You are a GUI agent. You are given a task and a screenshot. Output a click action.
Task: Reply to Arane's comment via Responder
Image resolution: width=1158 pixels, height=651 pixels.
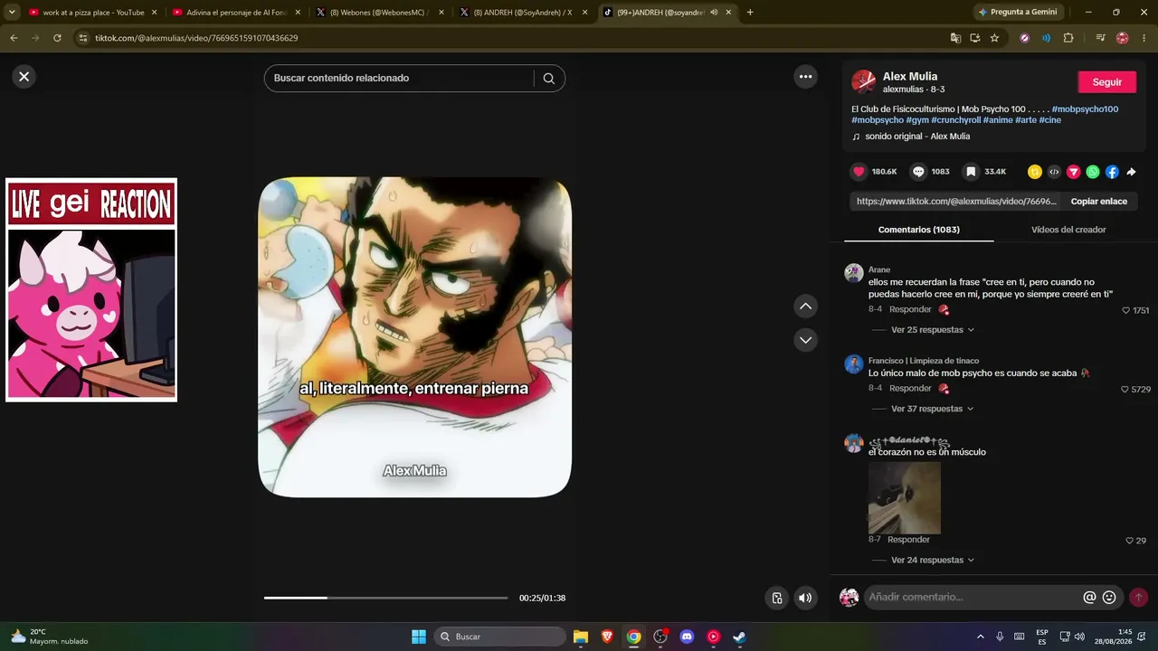click(x=910, y=309)
